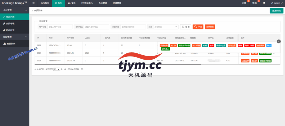The height and width of the screenshot is (126, 285).
Task: Click the refresh icon in top bar
Action: pyautogui.click(x=264, y=3)
